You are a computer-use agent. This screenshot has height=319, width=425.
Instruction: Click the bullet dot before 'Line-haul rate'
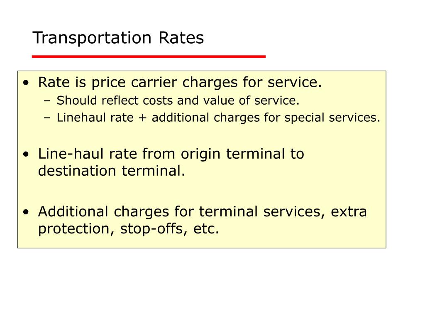(26, 155)
